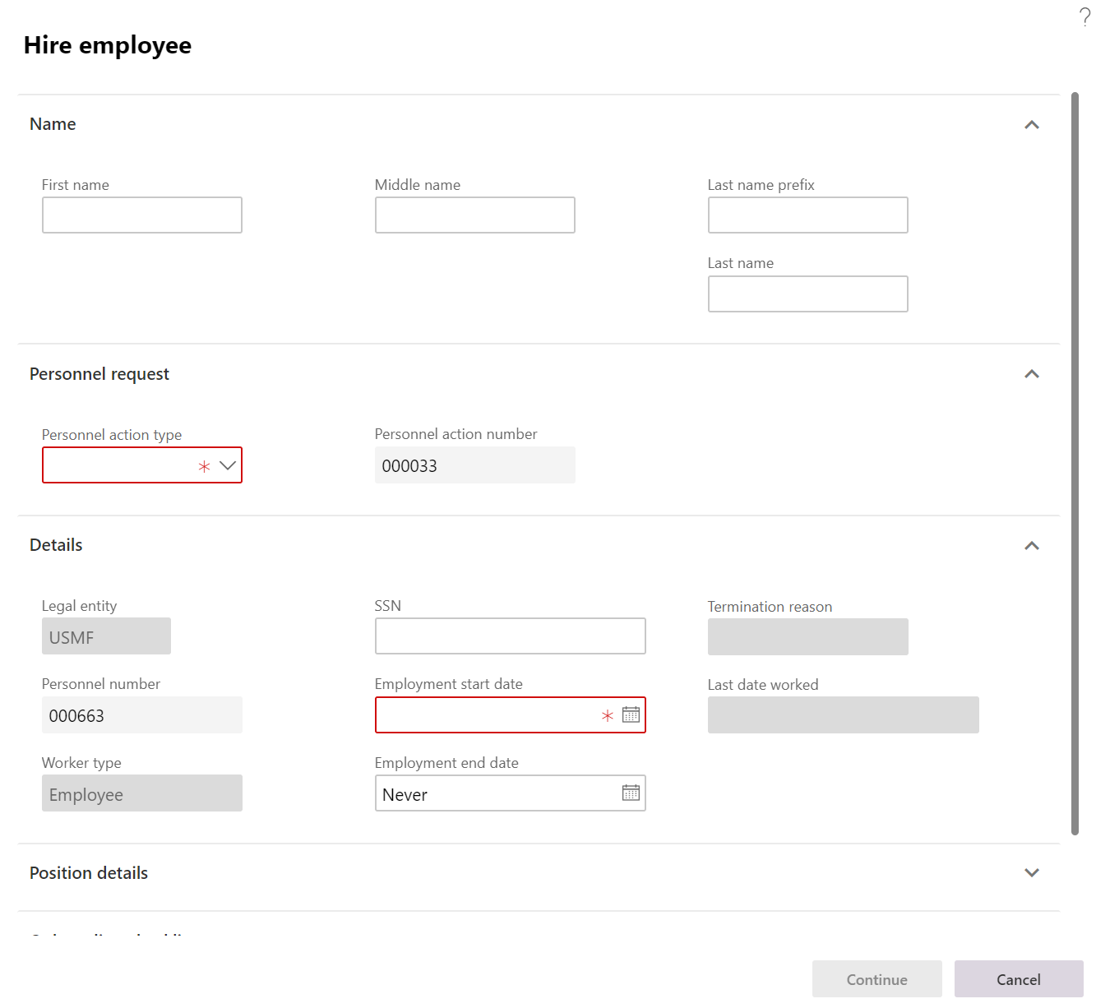1096x1008 pixels.
Task: Open the Personnel action type dropdown arrow
Action: pyautogui.click(x=227, y=465)
